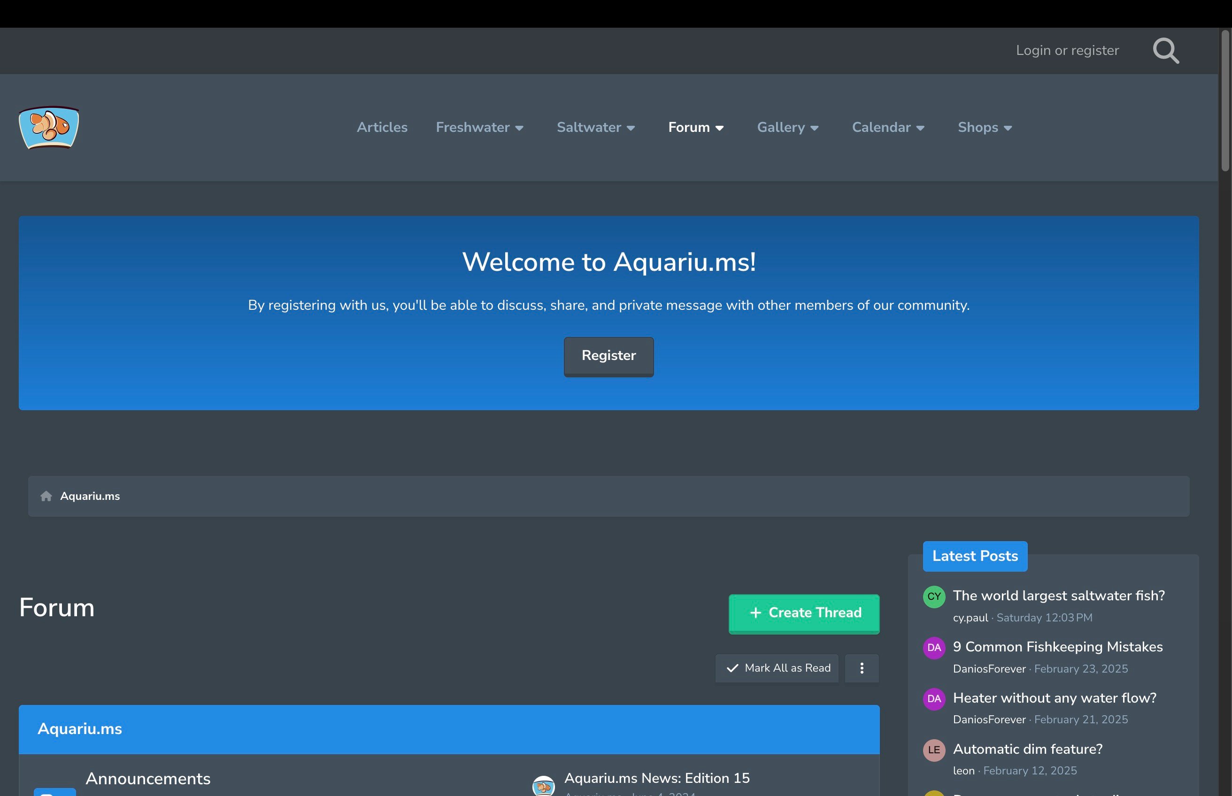Open the three-dot more options menu
Screen dimensions: 1232x796
pyautogui.click(x=861, y=668)
